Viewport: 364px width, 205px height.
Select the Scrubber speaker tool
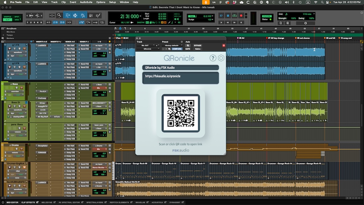point(91,15)
